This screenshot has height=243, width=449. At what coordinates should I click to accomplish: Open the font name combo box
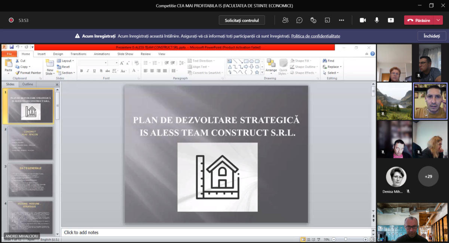click(93, 63)
